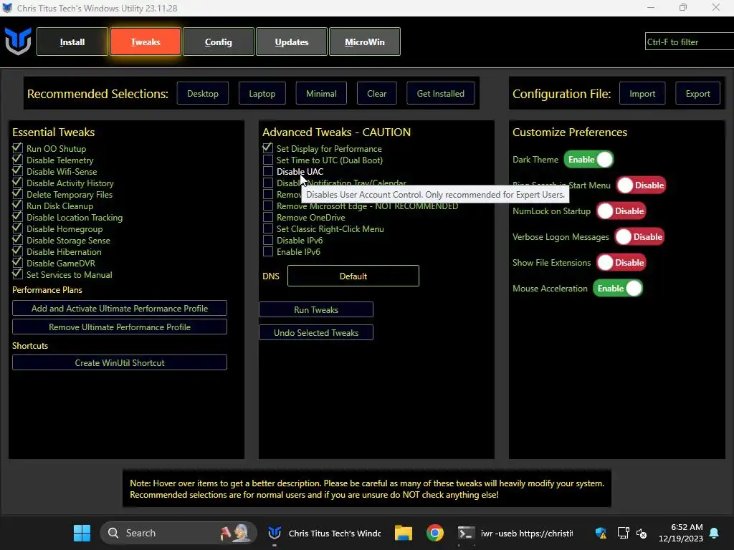The image size is (734, 550).
Task: Apply the Desktop recommended selection
Action: click(x=203, y=94)
